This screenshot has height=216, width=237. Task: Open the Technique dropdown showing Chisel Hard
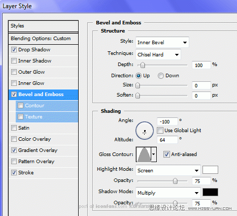pos(158,54)
